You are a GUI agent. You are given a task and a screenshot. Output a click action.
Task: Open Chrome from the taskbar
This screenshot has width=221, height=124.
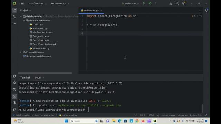(137, 121)
